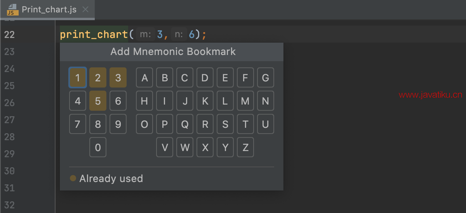Choose bookmark letter G

[266, 77]
